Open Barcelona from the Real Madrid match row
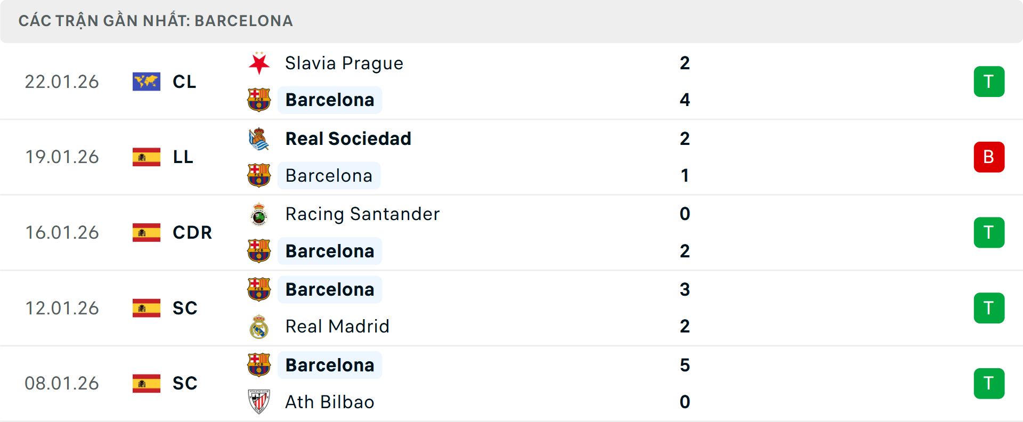Viewport: 1023px width, 422px height. point(329,289)
